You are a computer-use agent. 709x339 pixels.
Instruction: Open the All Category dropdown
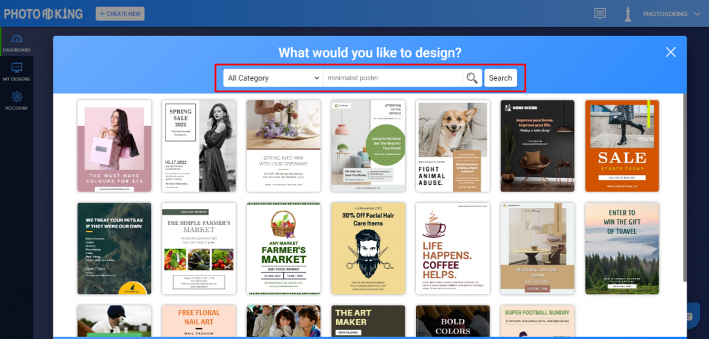(x=273, y=77)
